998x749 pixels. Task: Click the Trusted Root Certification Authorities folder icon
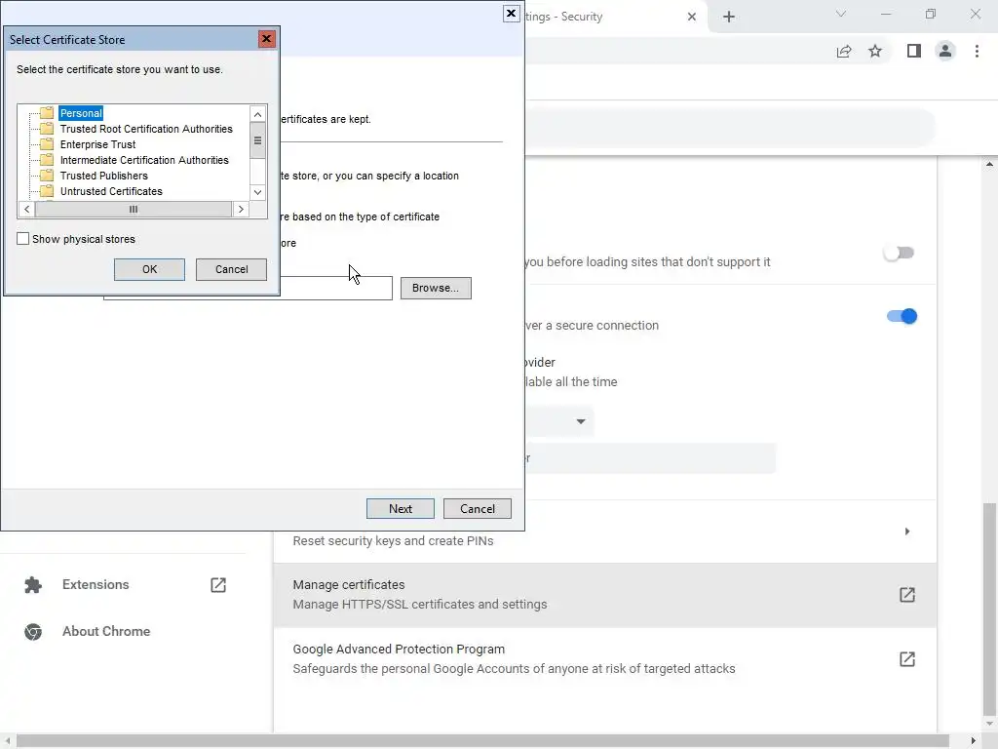[x=47, y=129]
